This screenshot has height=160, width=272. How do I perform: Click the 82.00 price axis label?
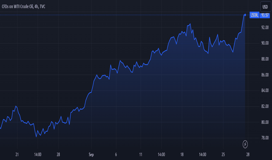coord(265,106)
